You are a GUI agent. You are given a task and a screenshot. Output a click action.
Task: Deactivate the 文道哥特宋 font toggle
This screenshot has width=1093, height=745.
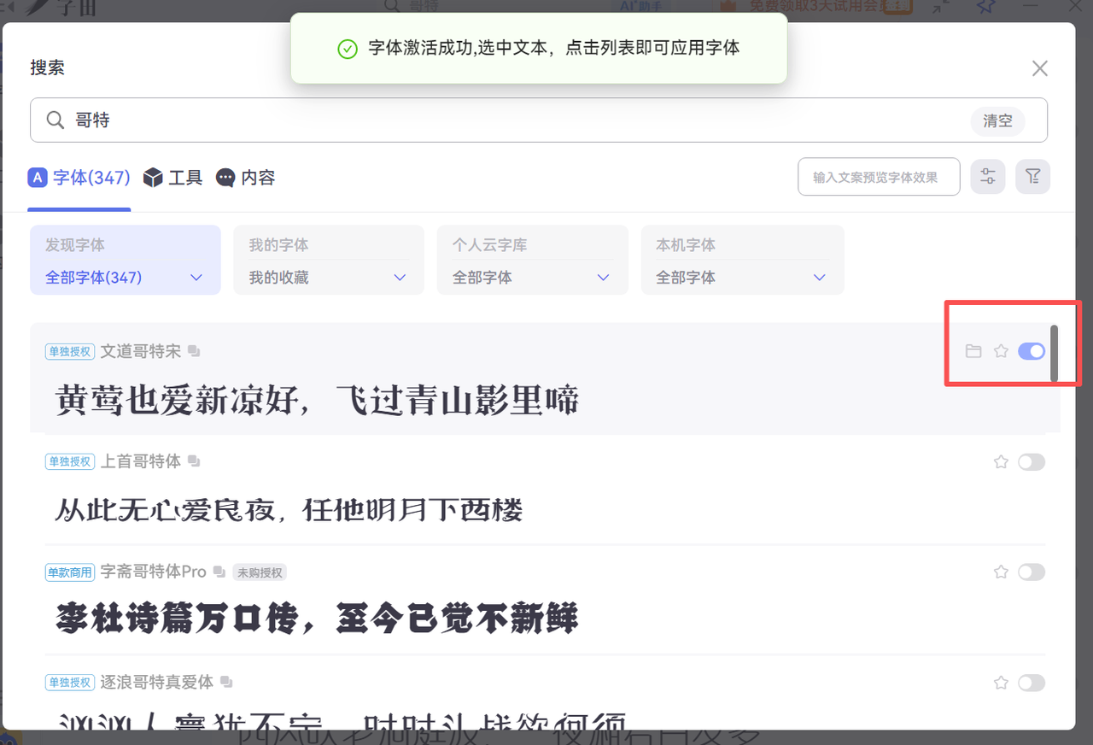click(1031, 351)
